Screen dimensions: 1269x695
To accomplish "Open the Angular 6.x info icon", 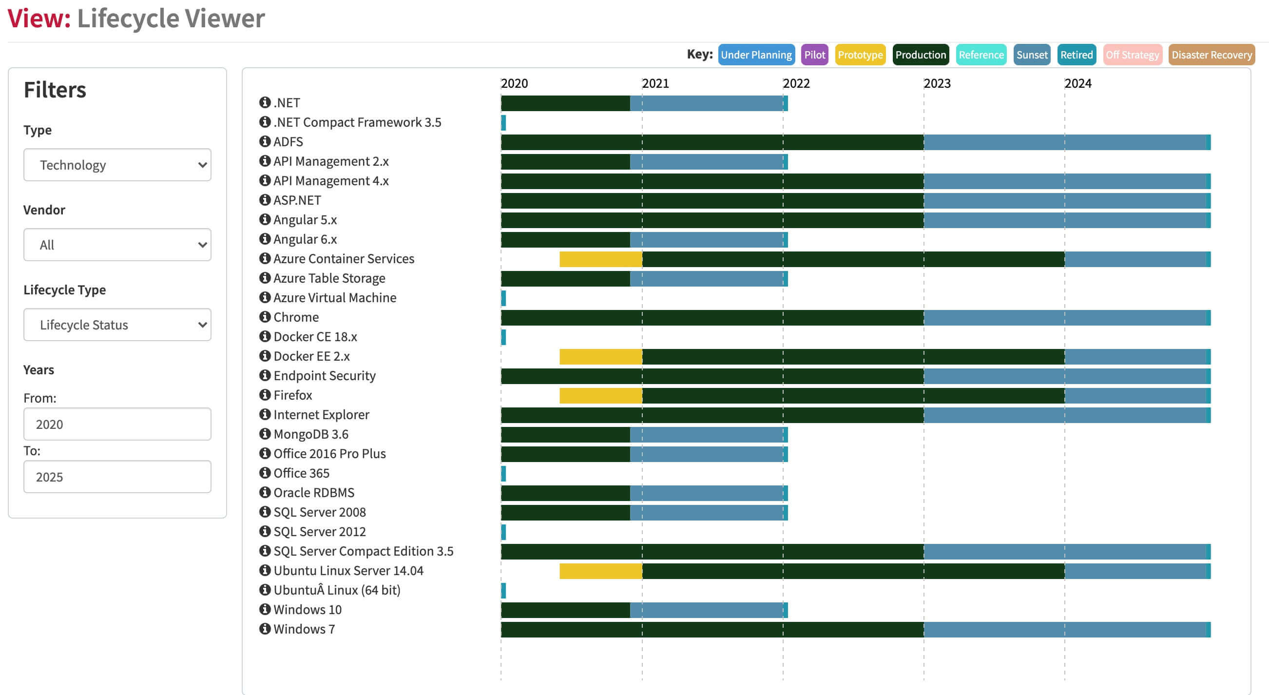I will click(265, 239).
